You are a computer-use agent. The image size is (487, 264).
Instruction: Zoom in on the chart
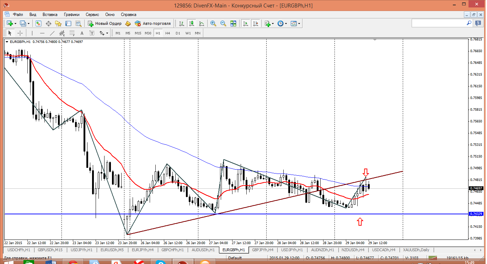pyautogui.click(x=213, y=23)
